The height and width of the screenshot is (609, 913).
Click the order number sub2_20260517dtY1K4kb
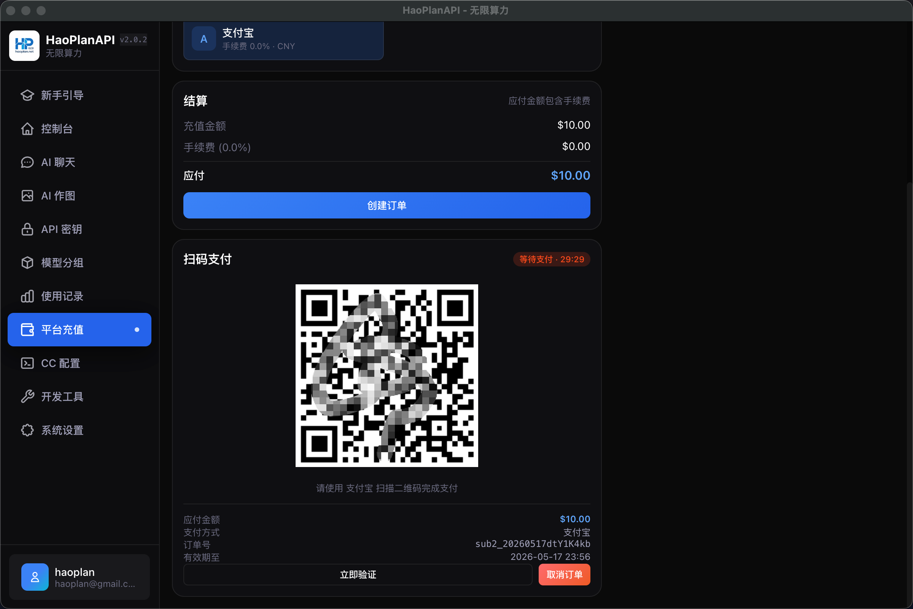pyautogui.click(x=533, y=544)
